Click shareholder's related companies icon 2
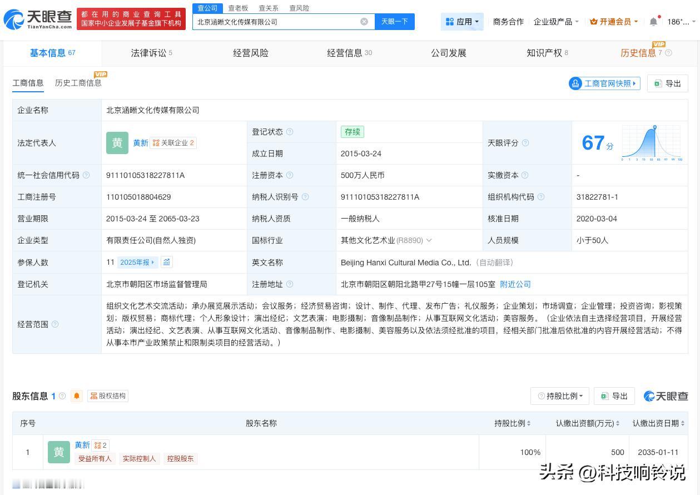Viewport: 700px width, 495px height. tap(101, 445)
